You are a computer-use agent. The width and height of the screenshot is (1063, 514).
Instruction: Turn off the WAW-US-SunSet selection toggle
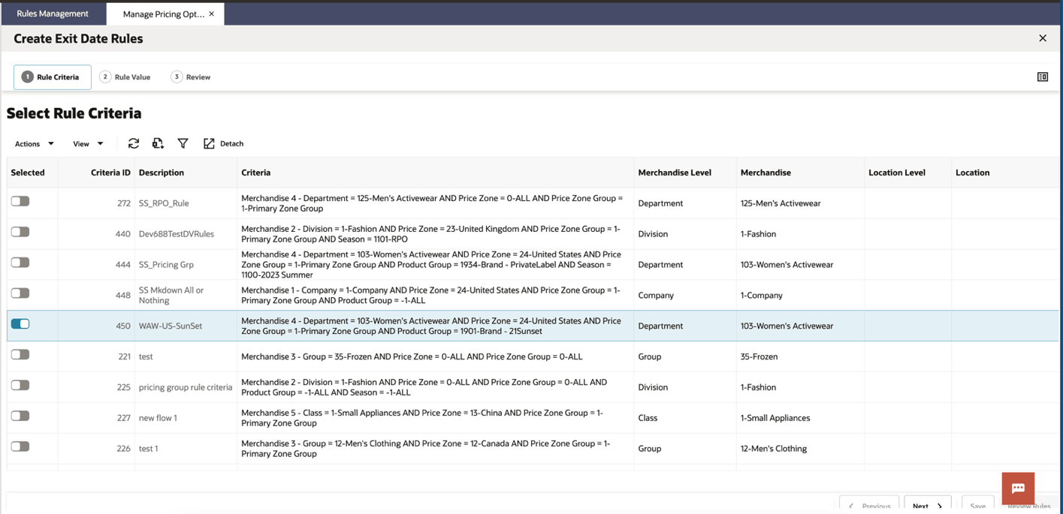[x=20, y=324]
